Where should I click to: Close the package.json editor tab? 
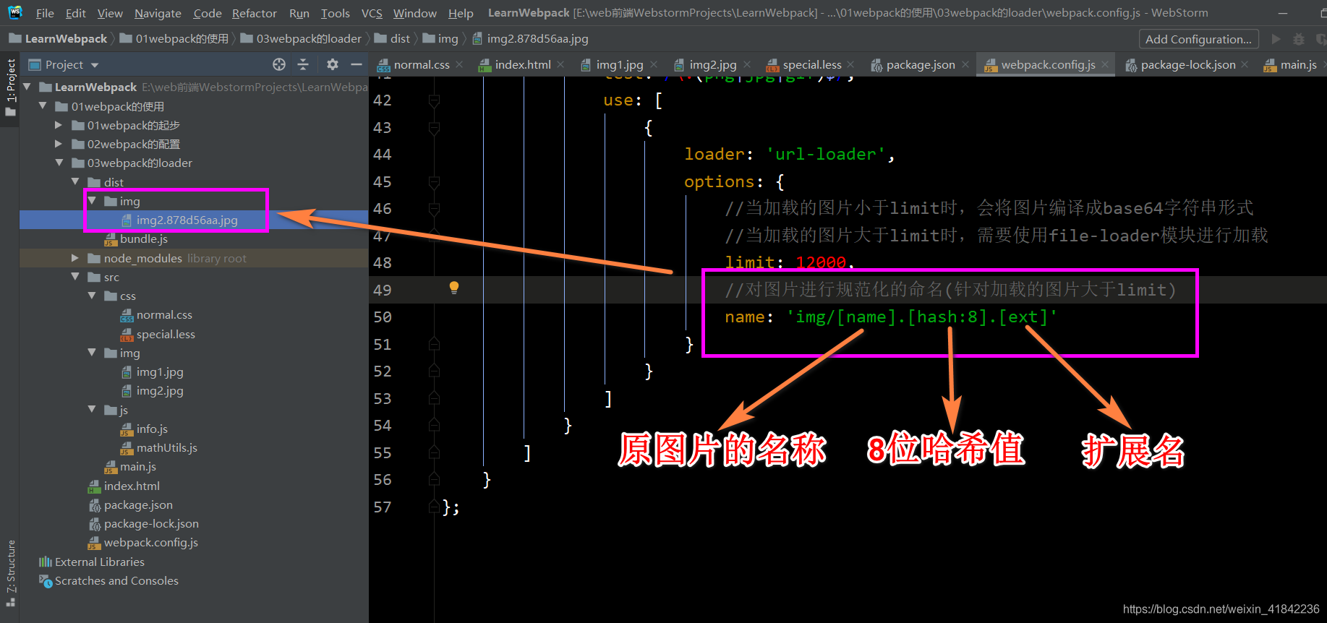pos(965,65)
